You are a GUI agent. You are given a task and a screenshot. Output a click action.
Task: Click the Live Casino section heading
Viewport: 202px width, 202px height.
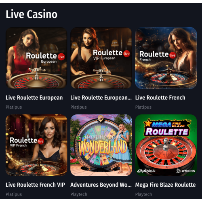tap(32, 14)
